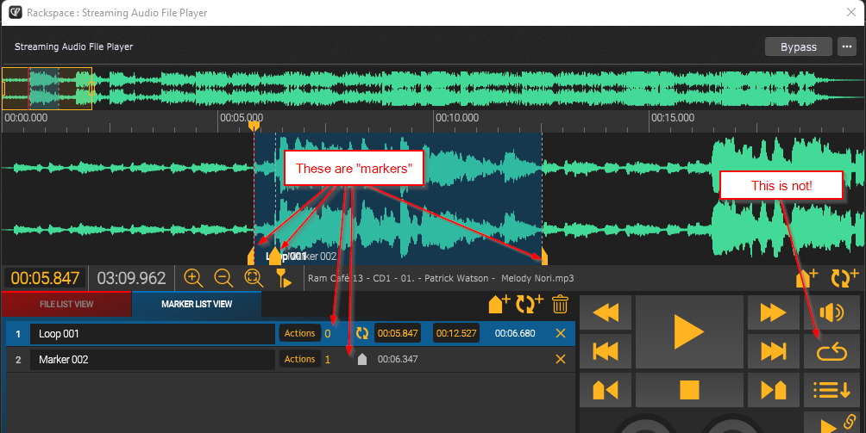Toggle the Bypass button
The height and width of the screenshot is (433, 866).
(798, 46)
